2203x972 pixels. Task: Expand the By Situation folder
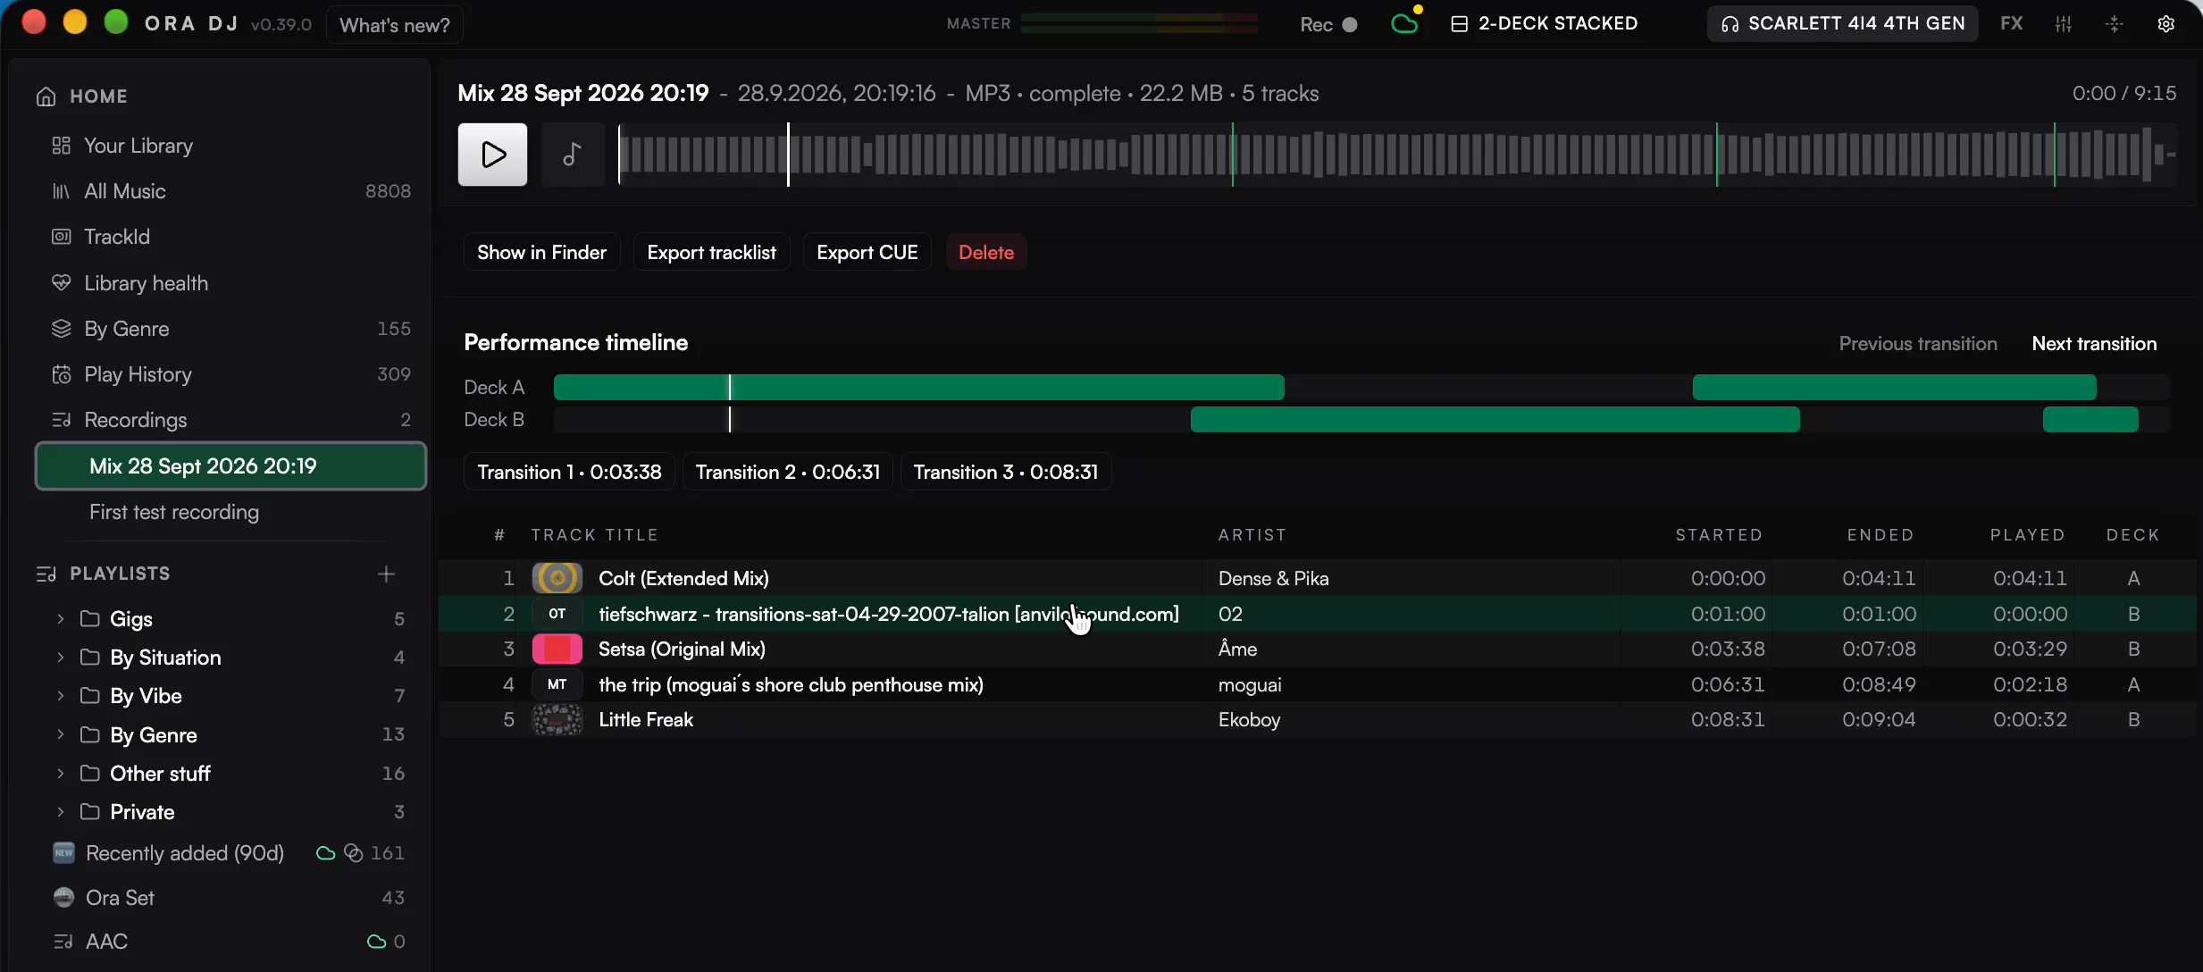(60, 658)
